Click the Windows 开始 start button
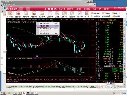The height and width of the screenshot is (95, 127). click(3, 93)
